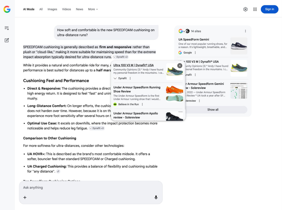Click the black Apollo shoe thumbnail
Image resolution: width=282 pixels, height=210 pixels.
pyautogui.click(x=174, y=116)
